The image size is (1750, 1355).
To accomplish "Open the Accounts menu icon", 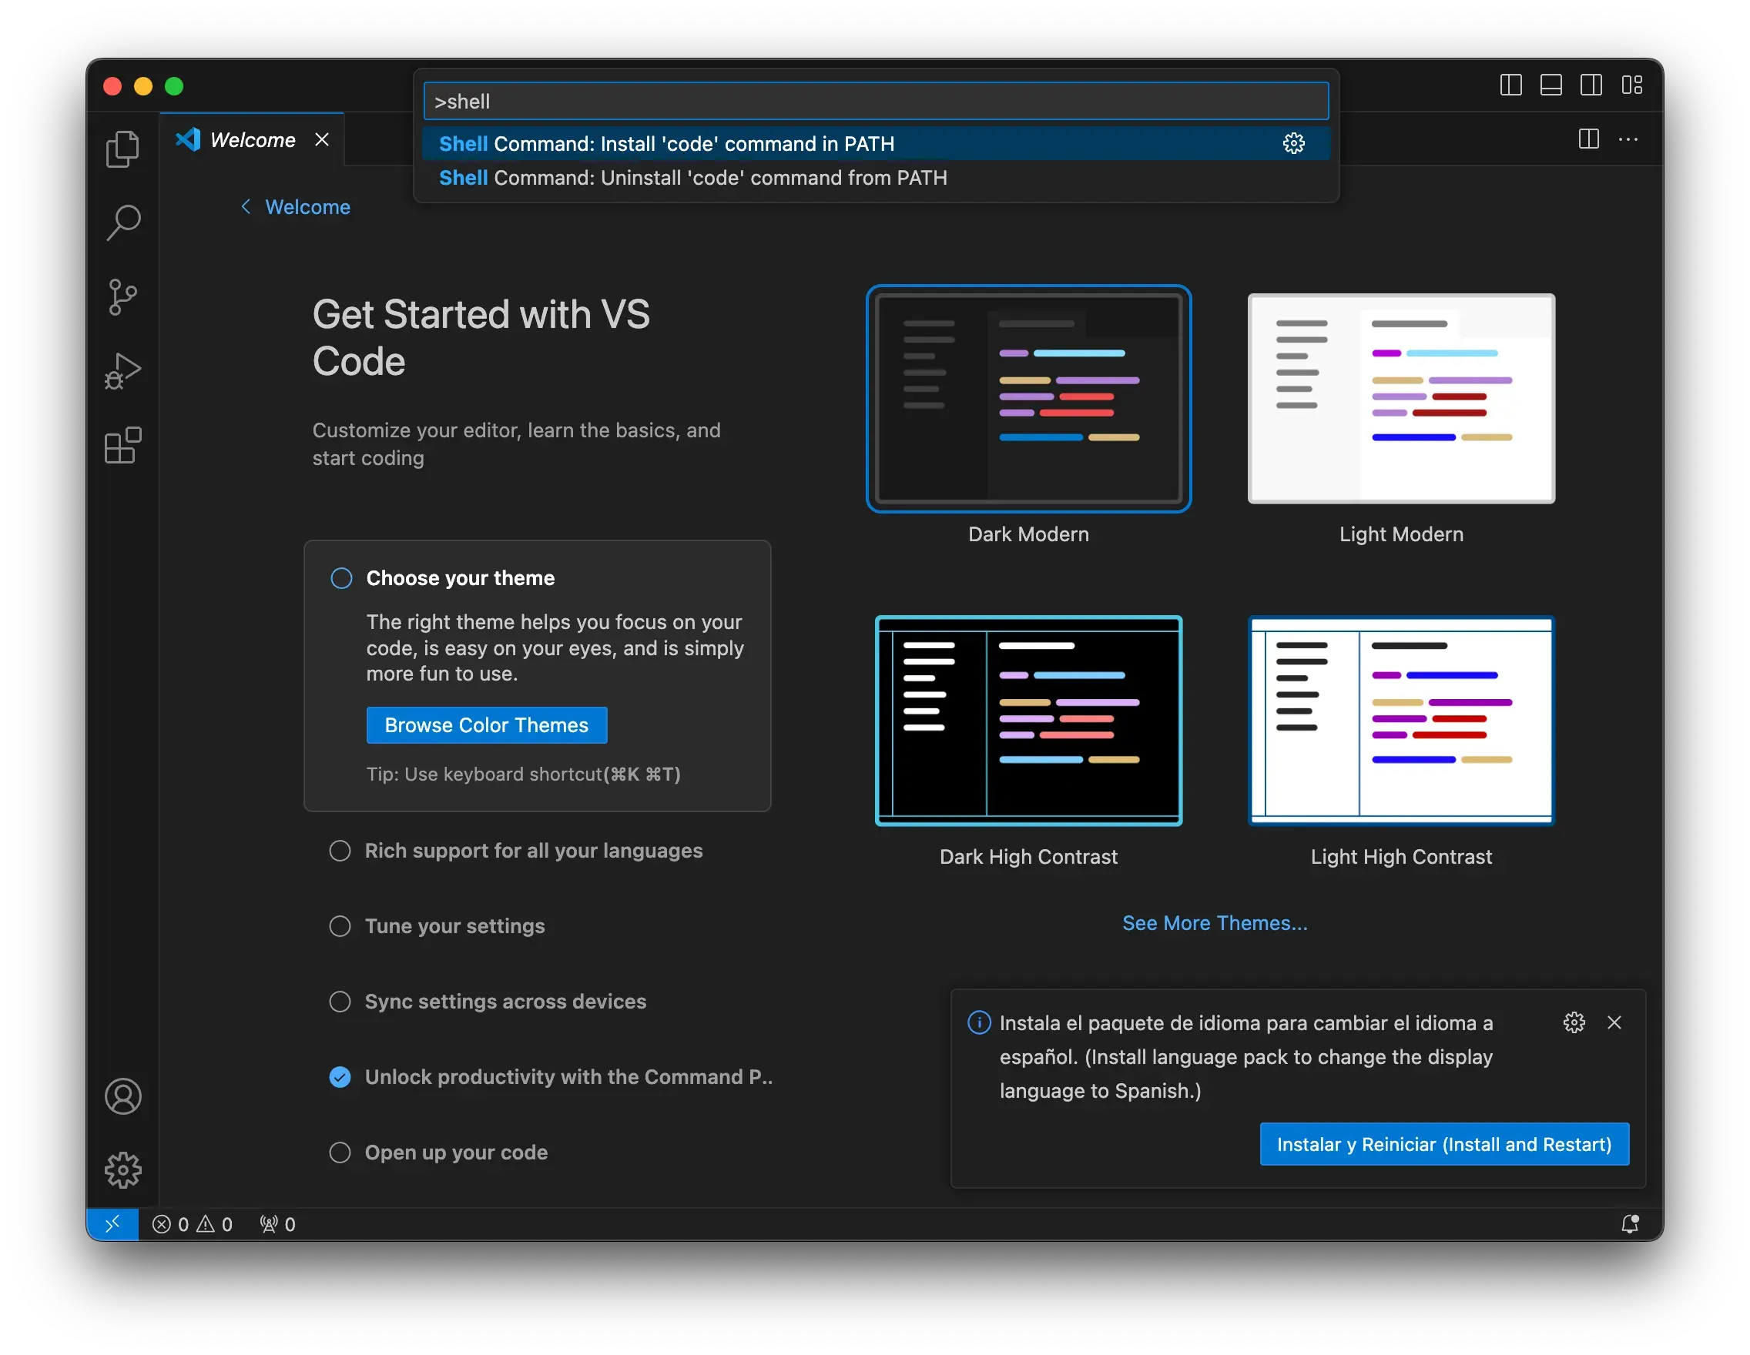I will pos(122,1097).
